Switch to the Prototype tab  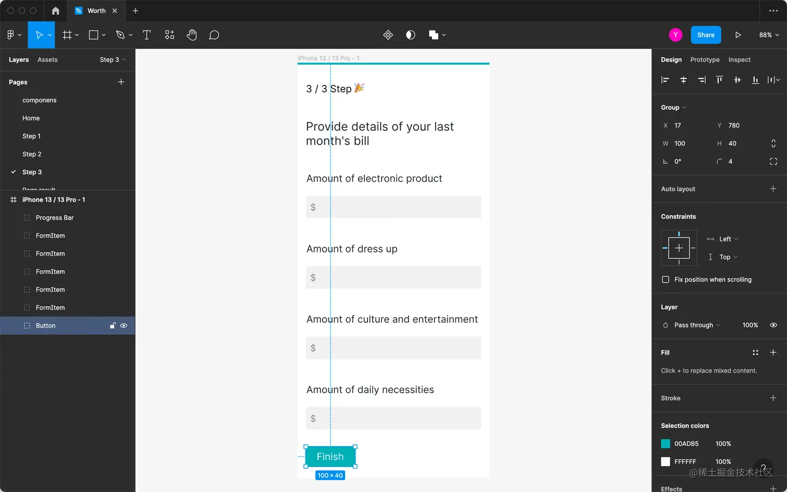(x=705, y=59)
